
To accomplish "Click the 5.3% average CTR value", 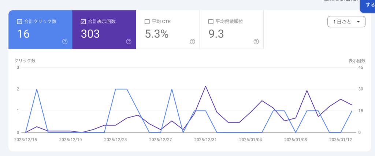I will (x=157, y=34).
